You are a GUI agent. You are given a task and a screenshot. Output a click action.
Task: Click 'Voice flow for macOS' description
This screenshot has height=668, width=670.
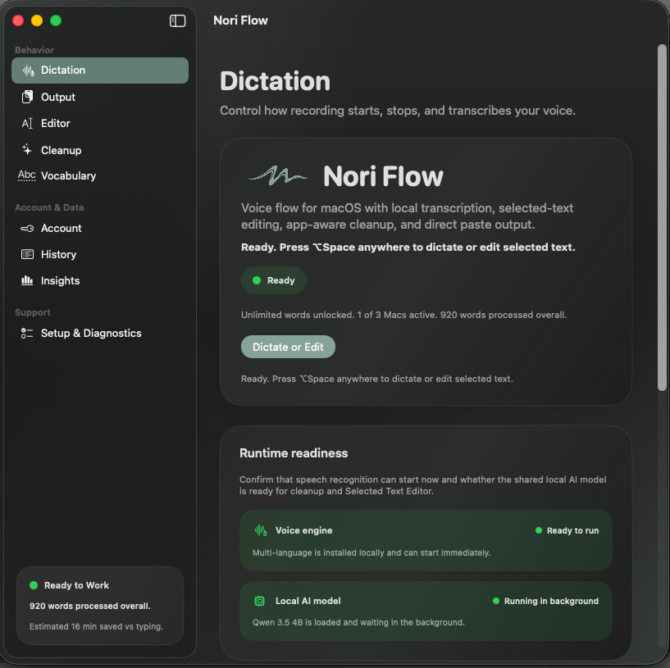click(408, 216)
